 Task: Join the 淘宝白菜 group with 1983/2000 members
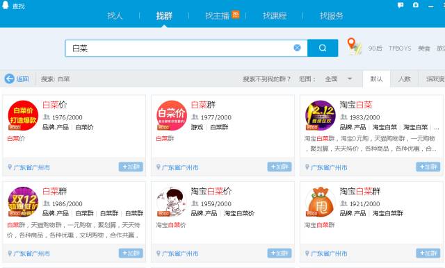point(428,167)
